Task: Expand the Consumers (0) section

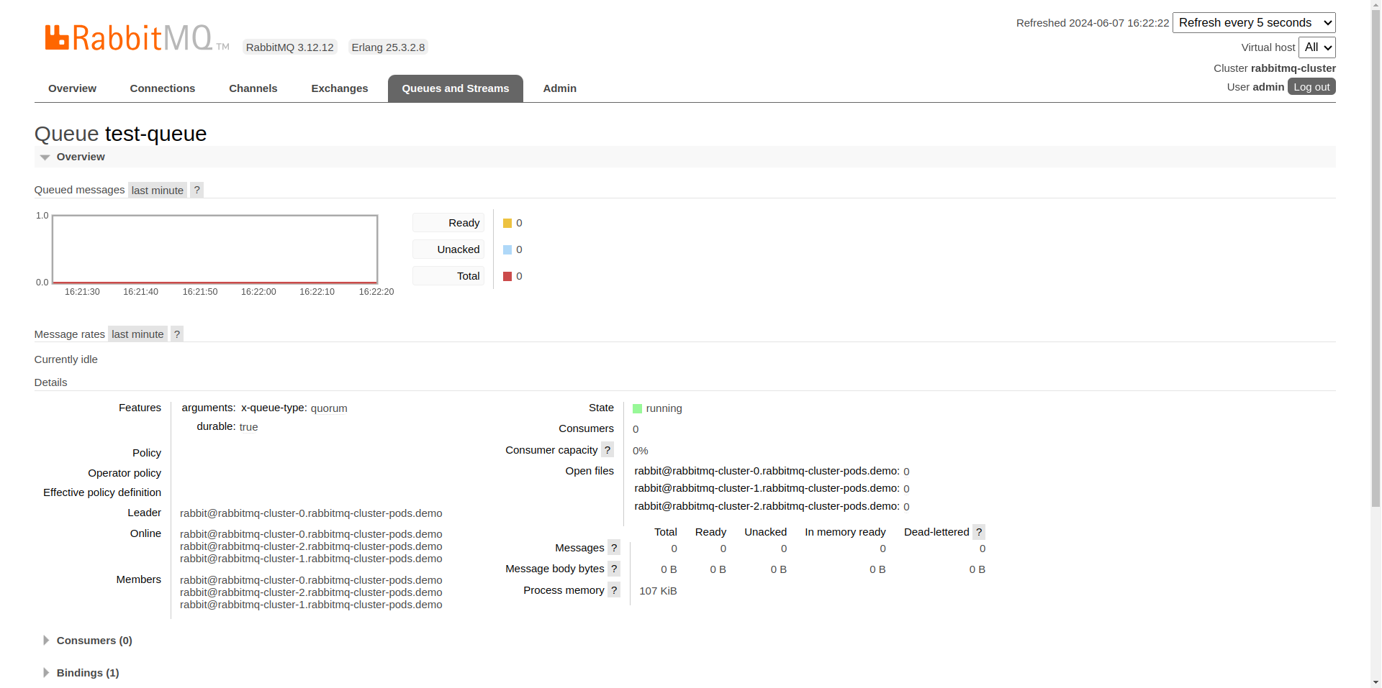Action: point(94,641)
